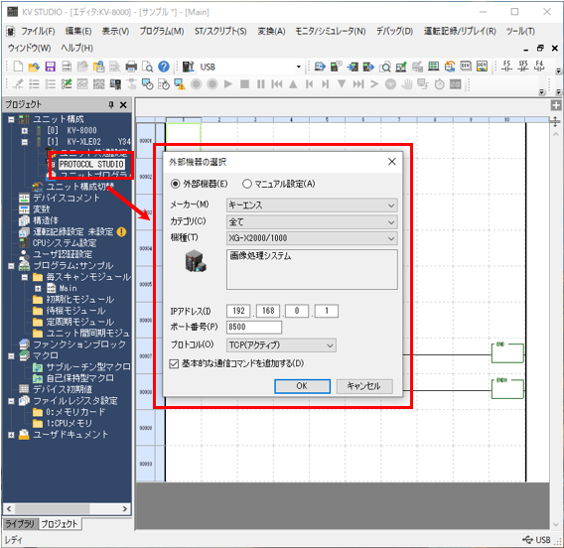
Task: Toggle 基本的な通信コマンドを追加する checkbox
Action: coord(174,364)
